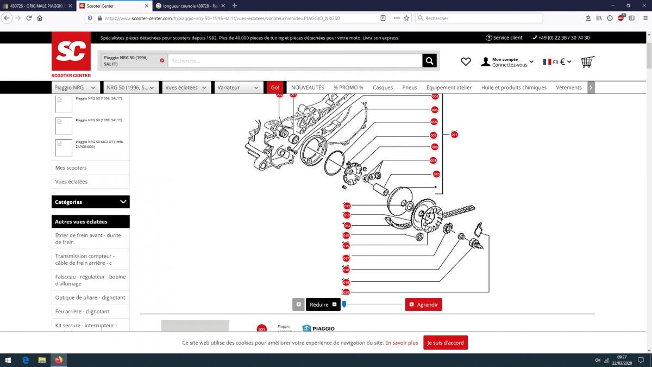Open the Vues éclatées dropdown
The height and width of the screenshot is (367, 652).
click(x=186, y=88)
